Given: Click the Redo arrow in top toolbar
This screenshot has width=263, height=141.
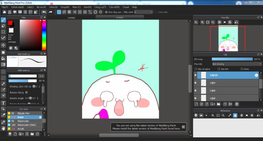Looking at the screenshot, I should tap(51, 12).
